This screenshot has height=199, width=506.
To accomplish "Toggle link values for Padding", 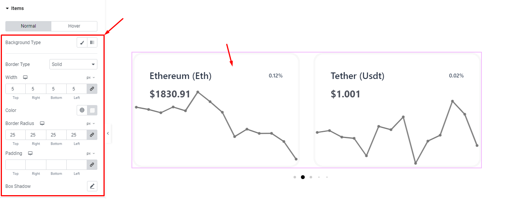I will [92, 165].
